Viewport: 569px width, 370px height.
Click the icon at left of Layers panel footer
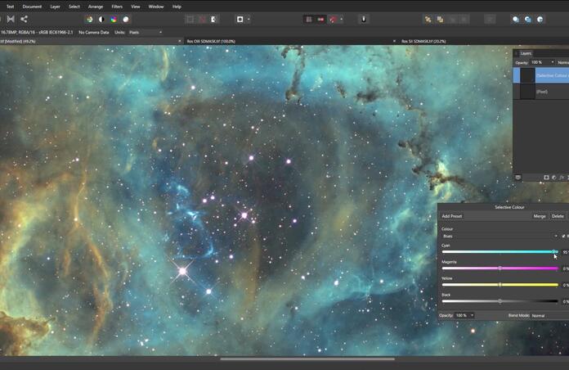[x=518, y=178]
